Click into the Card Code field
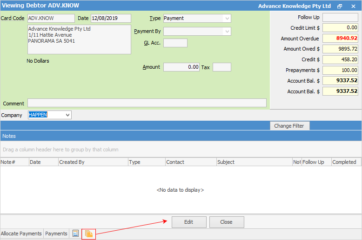The width and height of the screenshot is (362, 240). point(51,18)
